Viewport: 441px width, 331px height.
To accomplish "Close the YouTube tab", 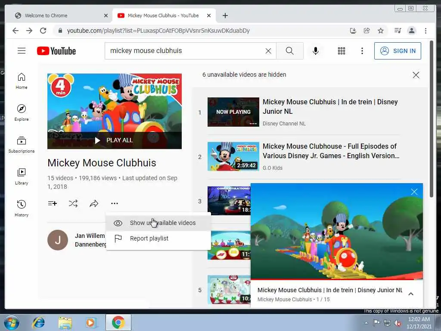I will [x=209, y=16].
